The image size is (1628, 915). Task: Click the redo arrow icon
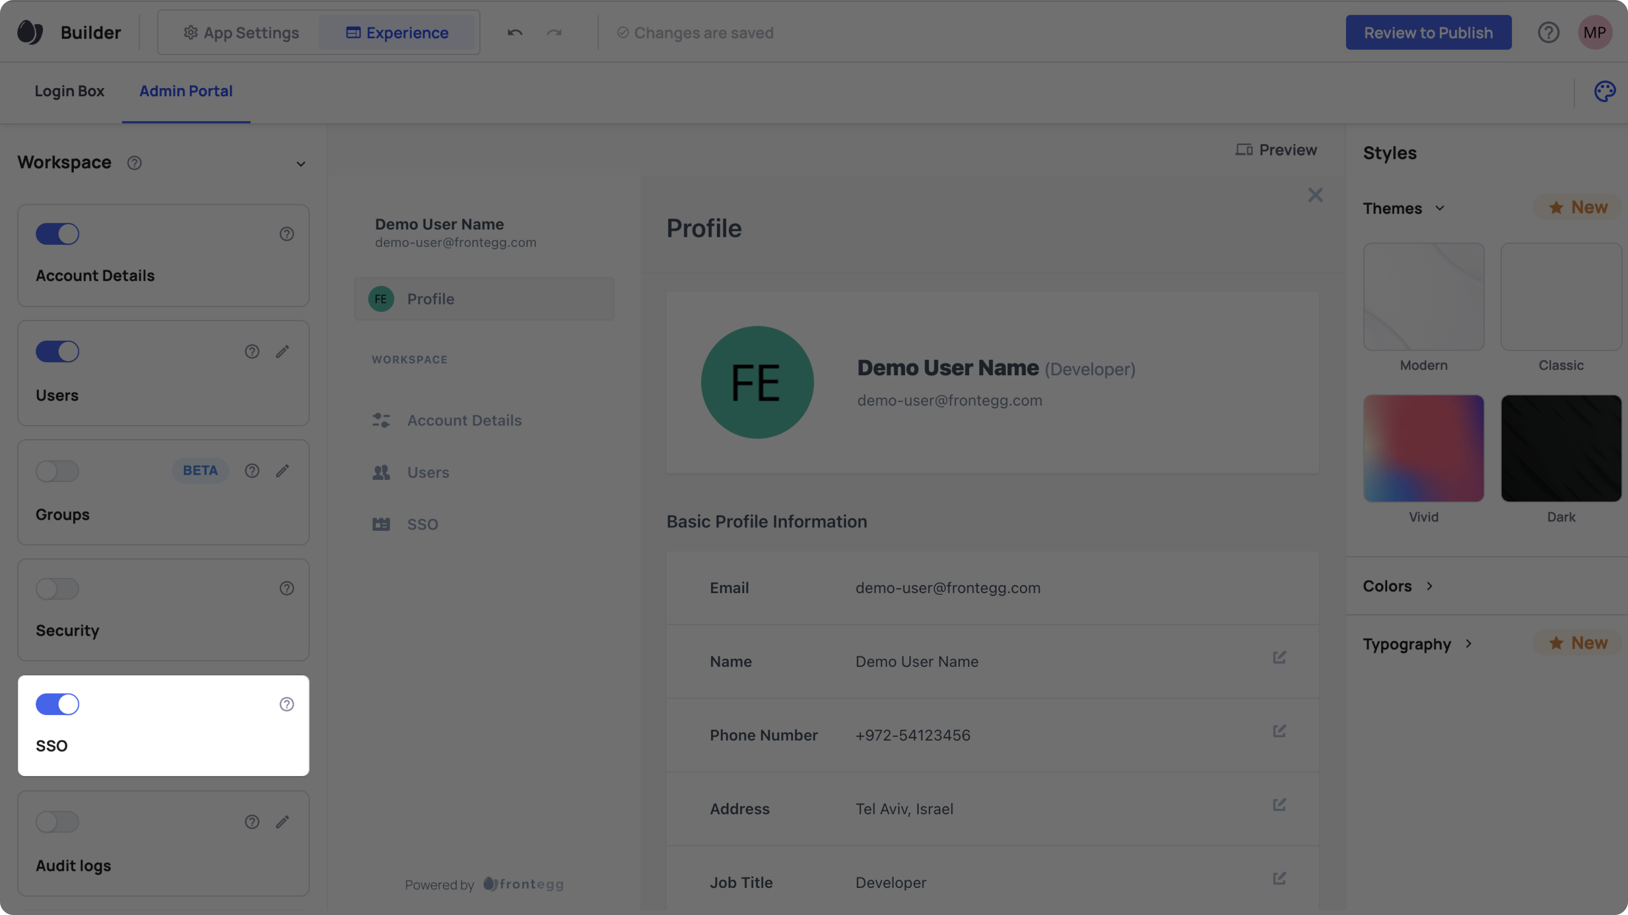(554, 33)
